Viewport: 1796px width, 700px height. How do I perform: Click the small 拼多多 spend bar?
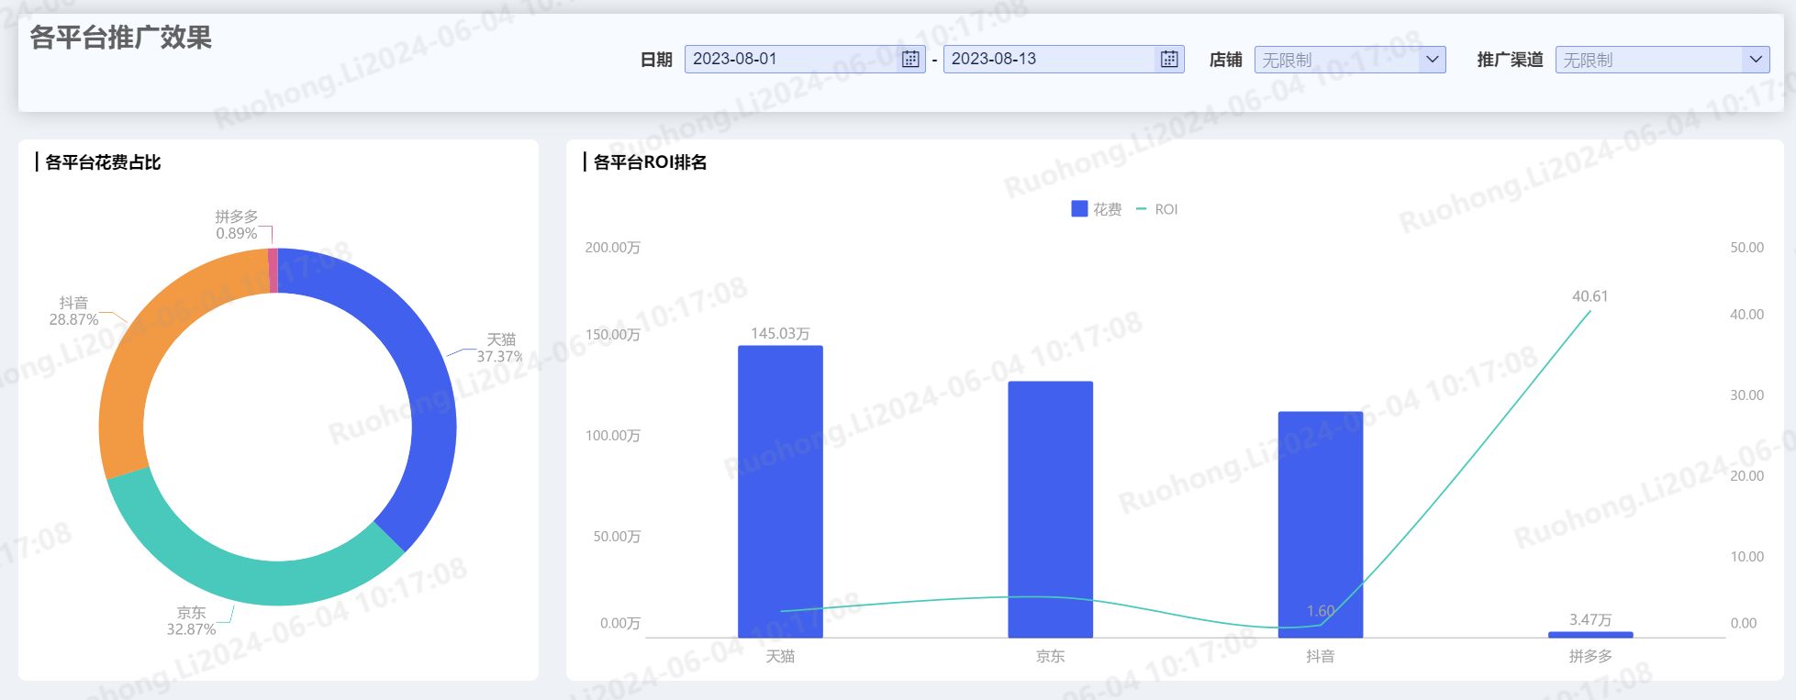tap(1590, 634)
